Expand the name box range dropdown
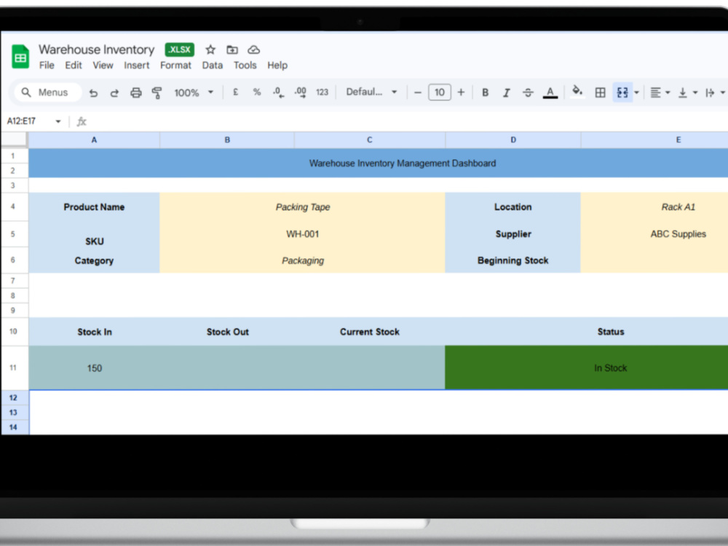 pyautogui.click(x=58, y=121)
